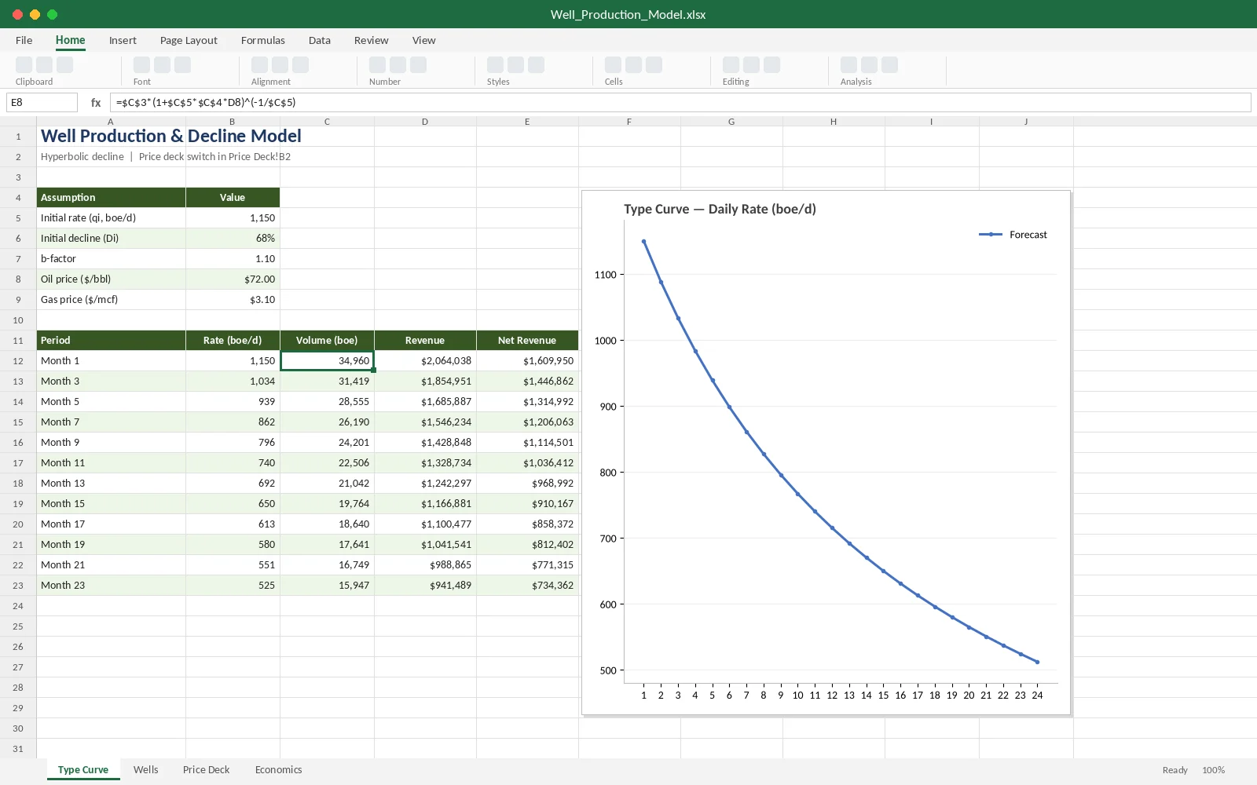1257x785 pixels.
Task: Select the 'Assumption' header cell
Action: tap(111, 198)
